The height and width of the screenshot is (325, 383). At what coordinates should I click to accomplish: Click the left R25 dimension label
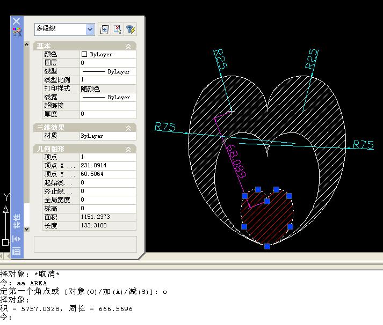click(220, 59)
